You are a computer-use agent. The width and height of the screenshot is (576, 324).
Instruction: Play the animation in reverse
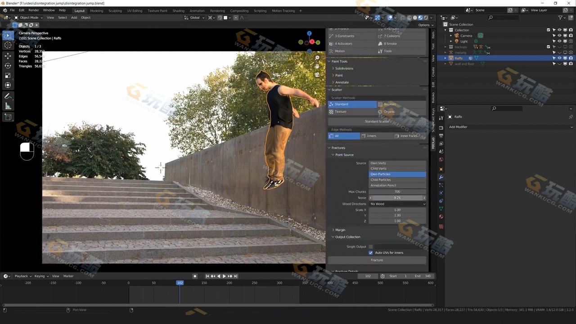tap(219, 276)
